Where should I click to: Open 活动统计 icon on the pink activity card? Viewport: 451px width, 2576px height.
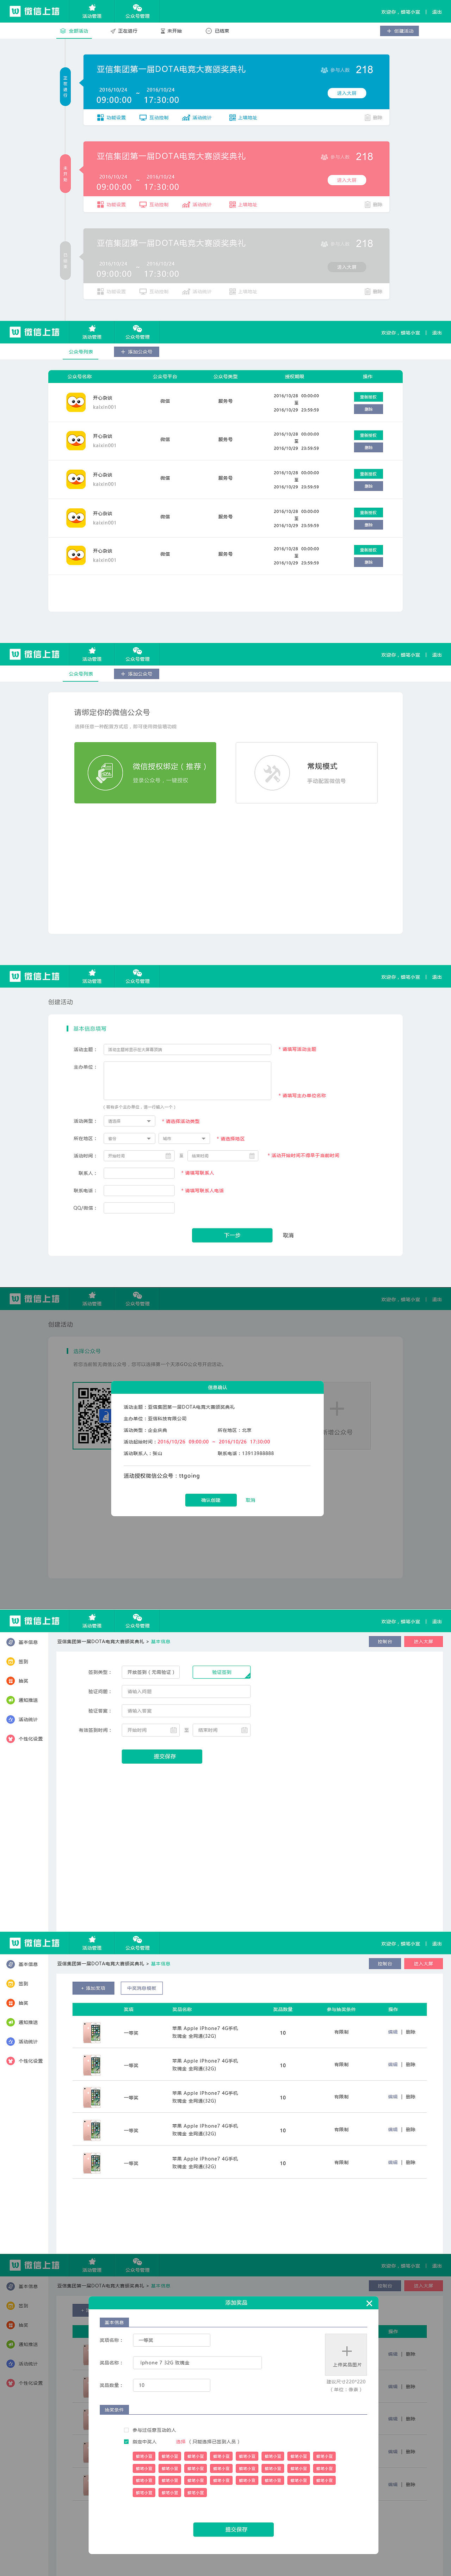[186, 205]
